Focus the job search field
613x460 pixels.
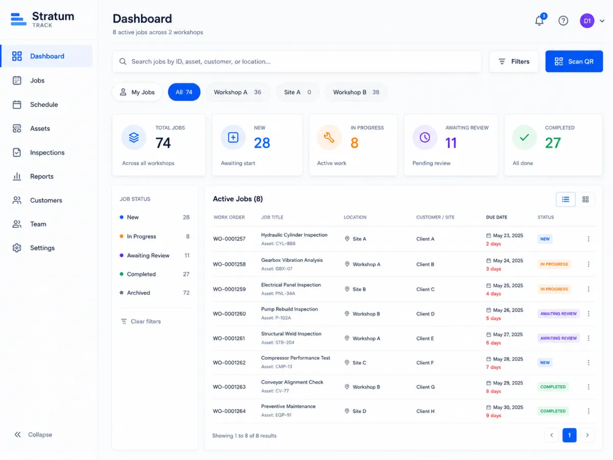tap(297, 61)
